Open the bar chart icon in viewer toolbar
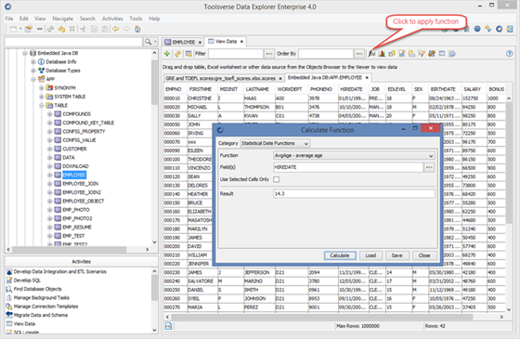Viewport: 520px width, 339px height. coord(382,54)
